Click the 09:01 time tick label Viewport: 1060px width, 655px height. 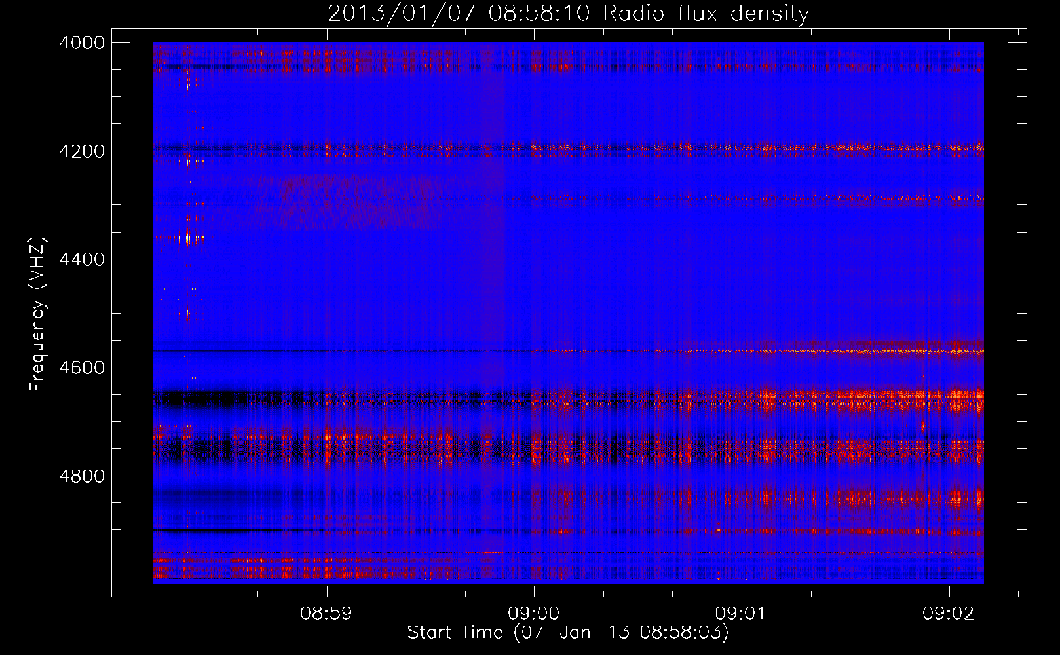tap(741, 614)
